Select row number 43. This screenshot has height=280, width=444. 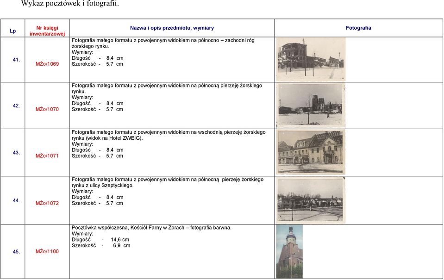click(x=16, y=153)
